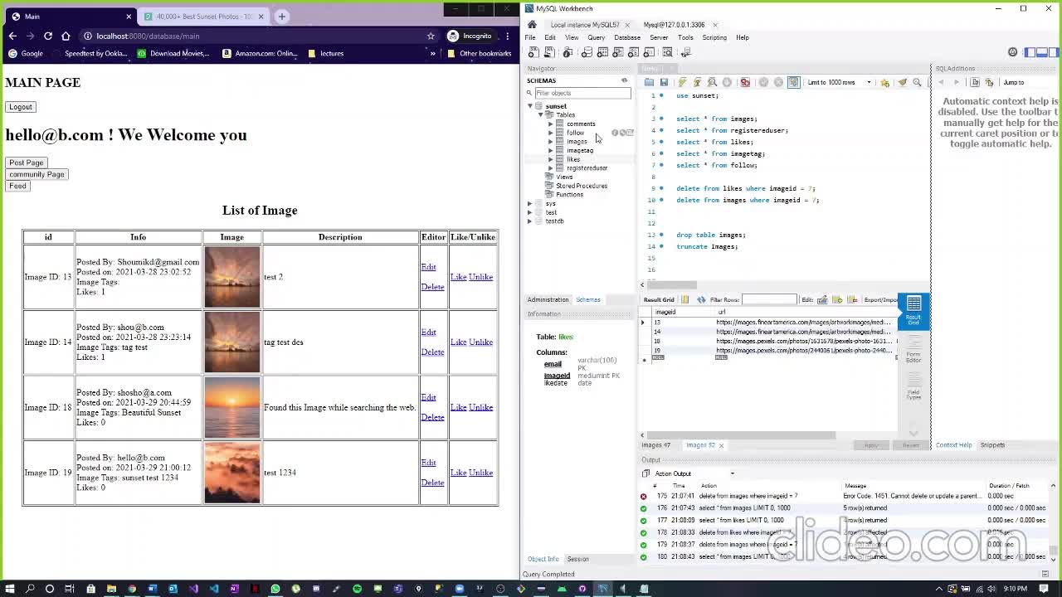Execute the script with the lightning bolt icon

pyautogui.click(x=682, y=82)
